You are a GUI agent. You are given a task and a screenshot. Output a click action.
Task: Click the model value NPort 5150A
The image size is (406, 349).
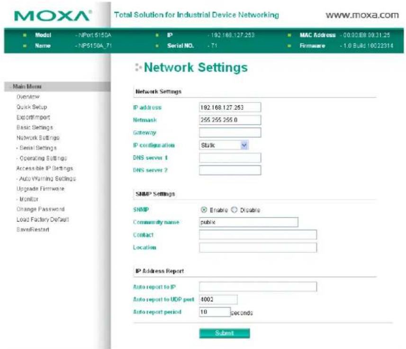pyautogui.click(x=95, y=35)
